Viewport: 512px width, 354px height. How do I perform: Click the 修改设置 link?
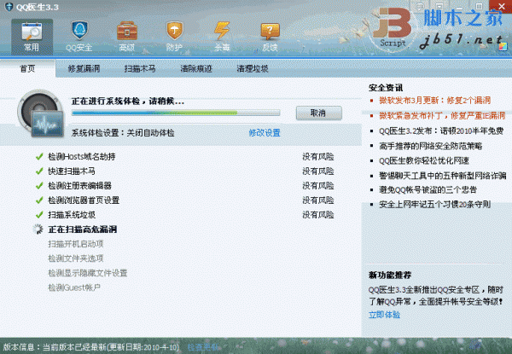click(x=264, y=133)
